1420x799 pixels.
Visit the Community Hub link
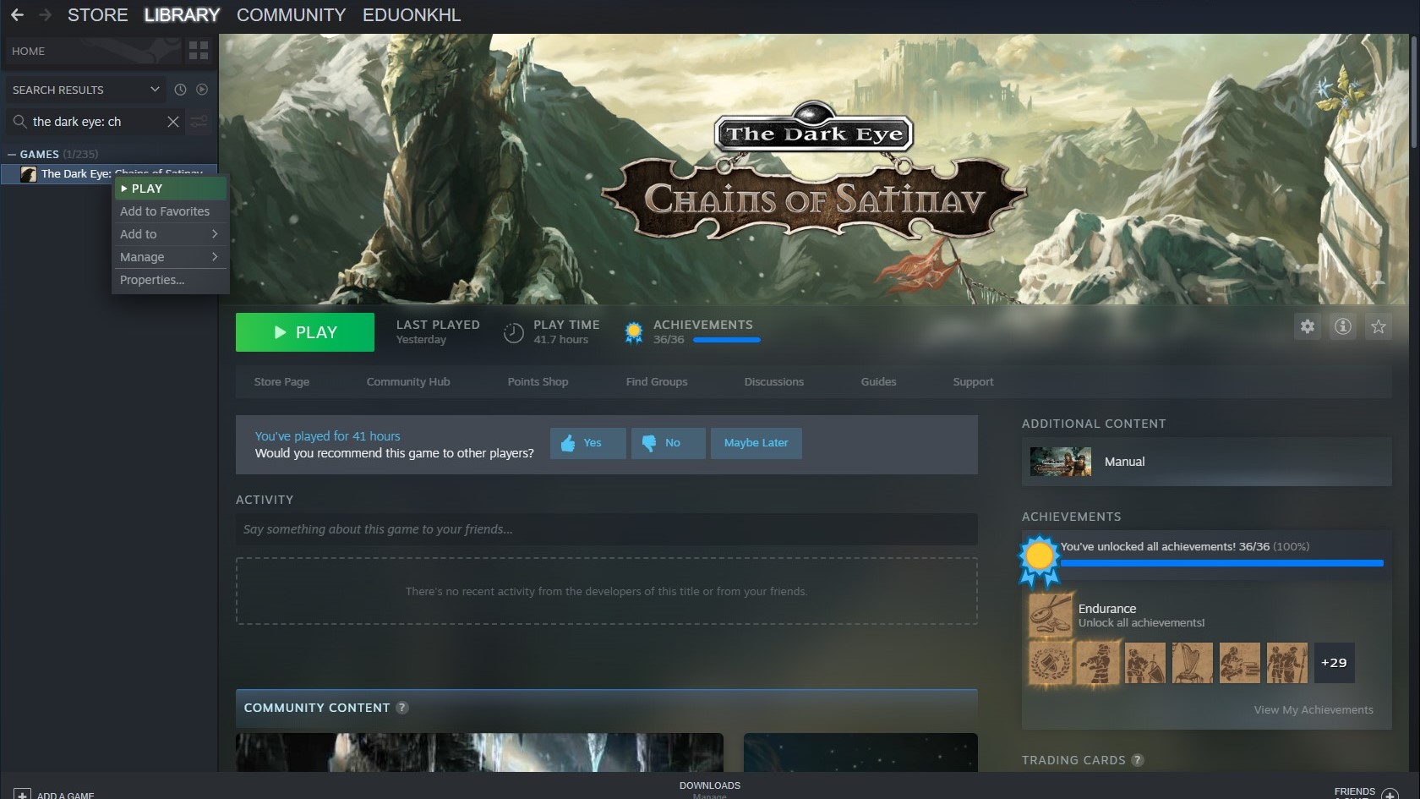point(408,382)
